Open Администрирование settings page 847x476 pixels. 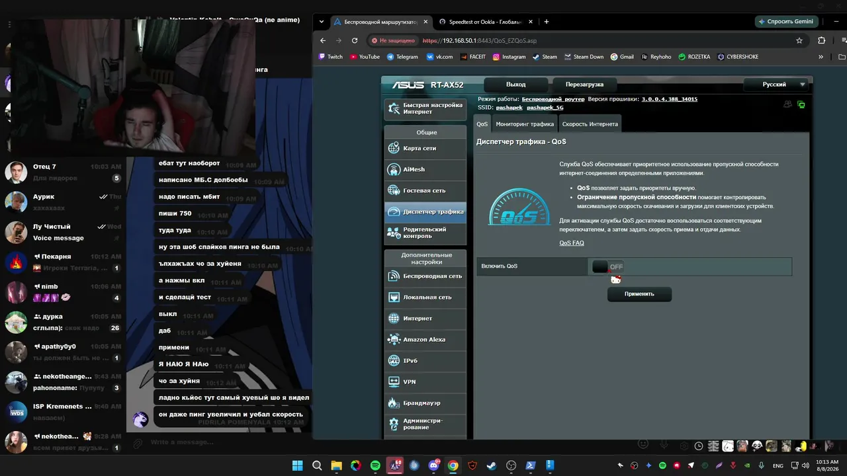425,424
